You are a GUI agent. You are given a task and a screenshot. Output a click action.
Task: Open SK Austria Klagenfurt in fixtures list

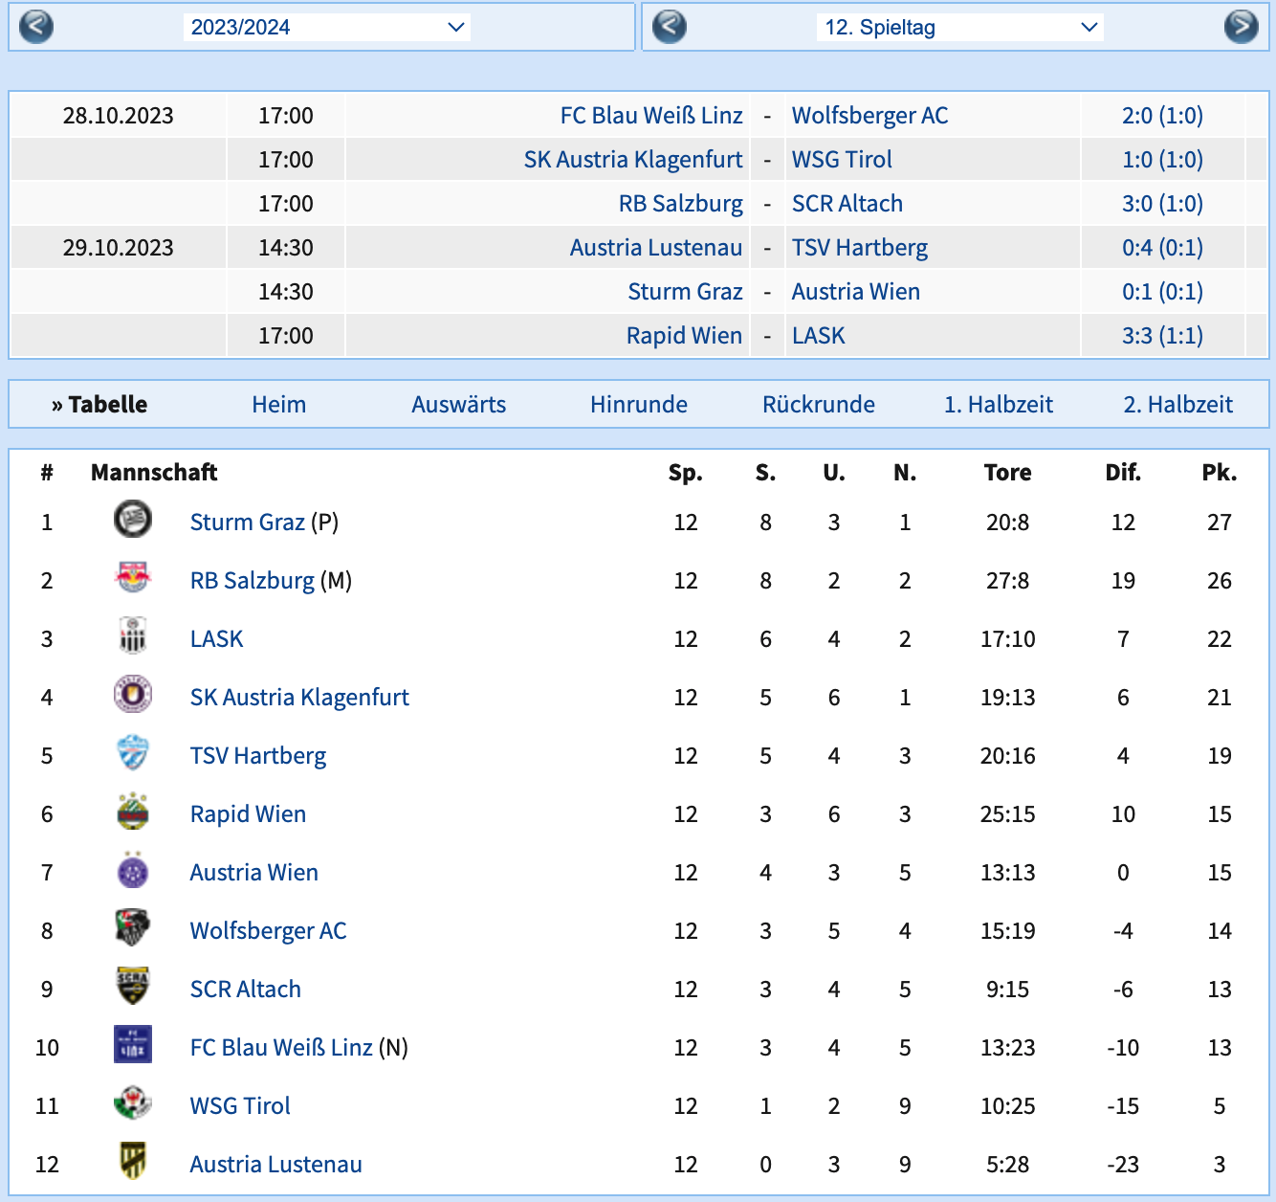[x=633, y=160]
